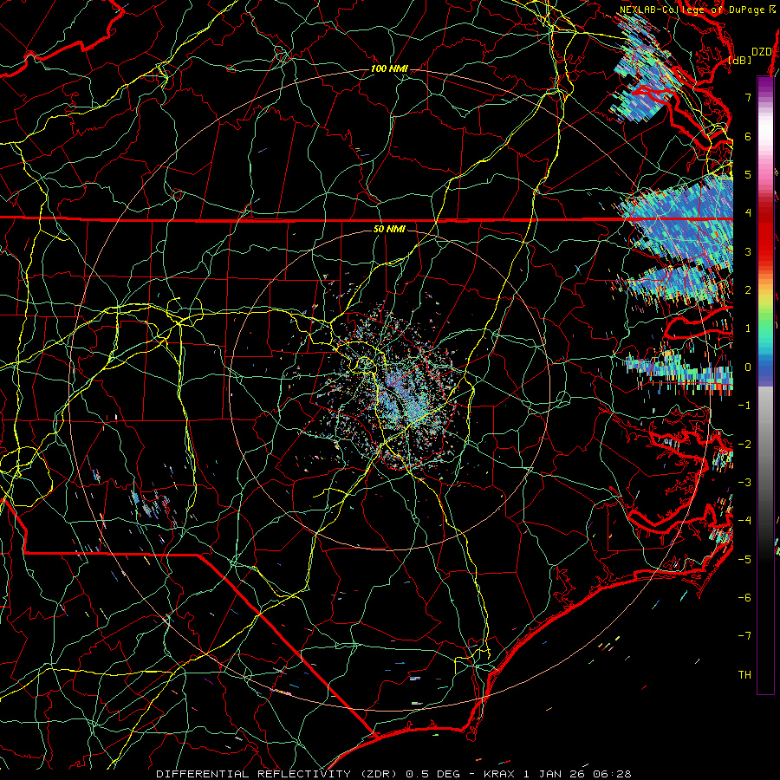Click the "[dB]" units label

click(739, 60)
